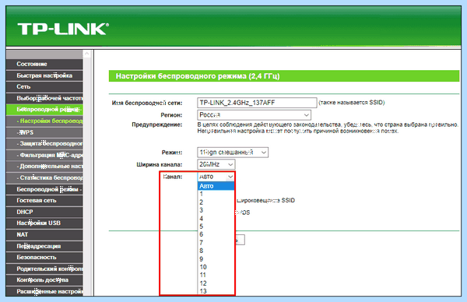The width and height of the screenshot is (467, 302).
Task: Open the Настройки беспроводного режима sub-item
Action: coord(44,121)
